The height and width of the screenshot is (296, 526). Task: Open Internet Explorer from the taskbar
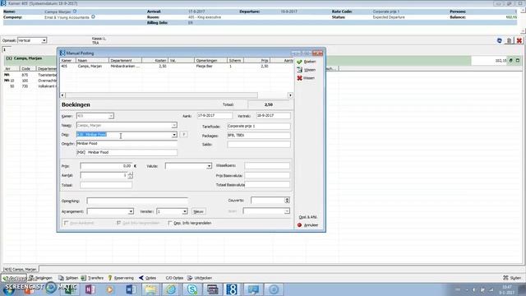pyautogui.click(x=171, y=289)
